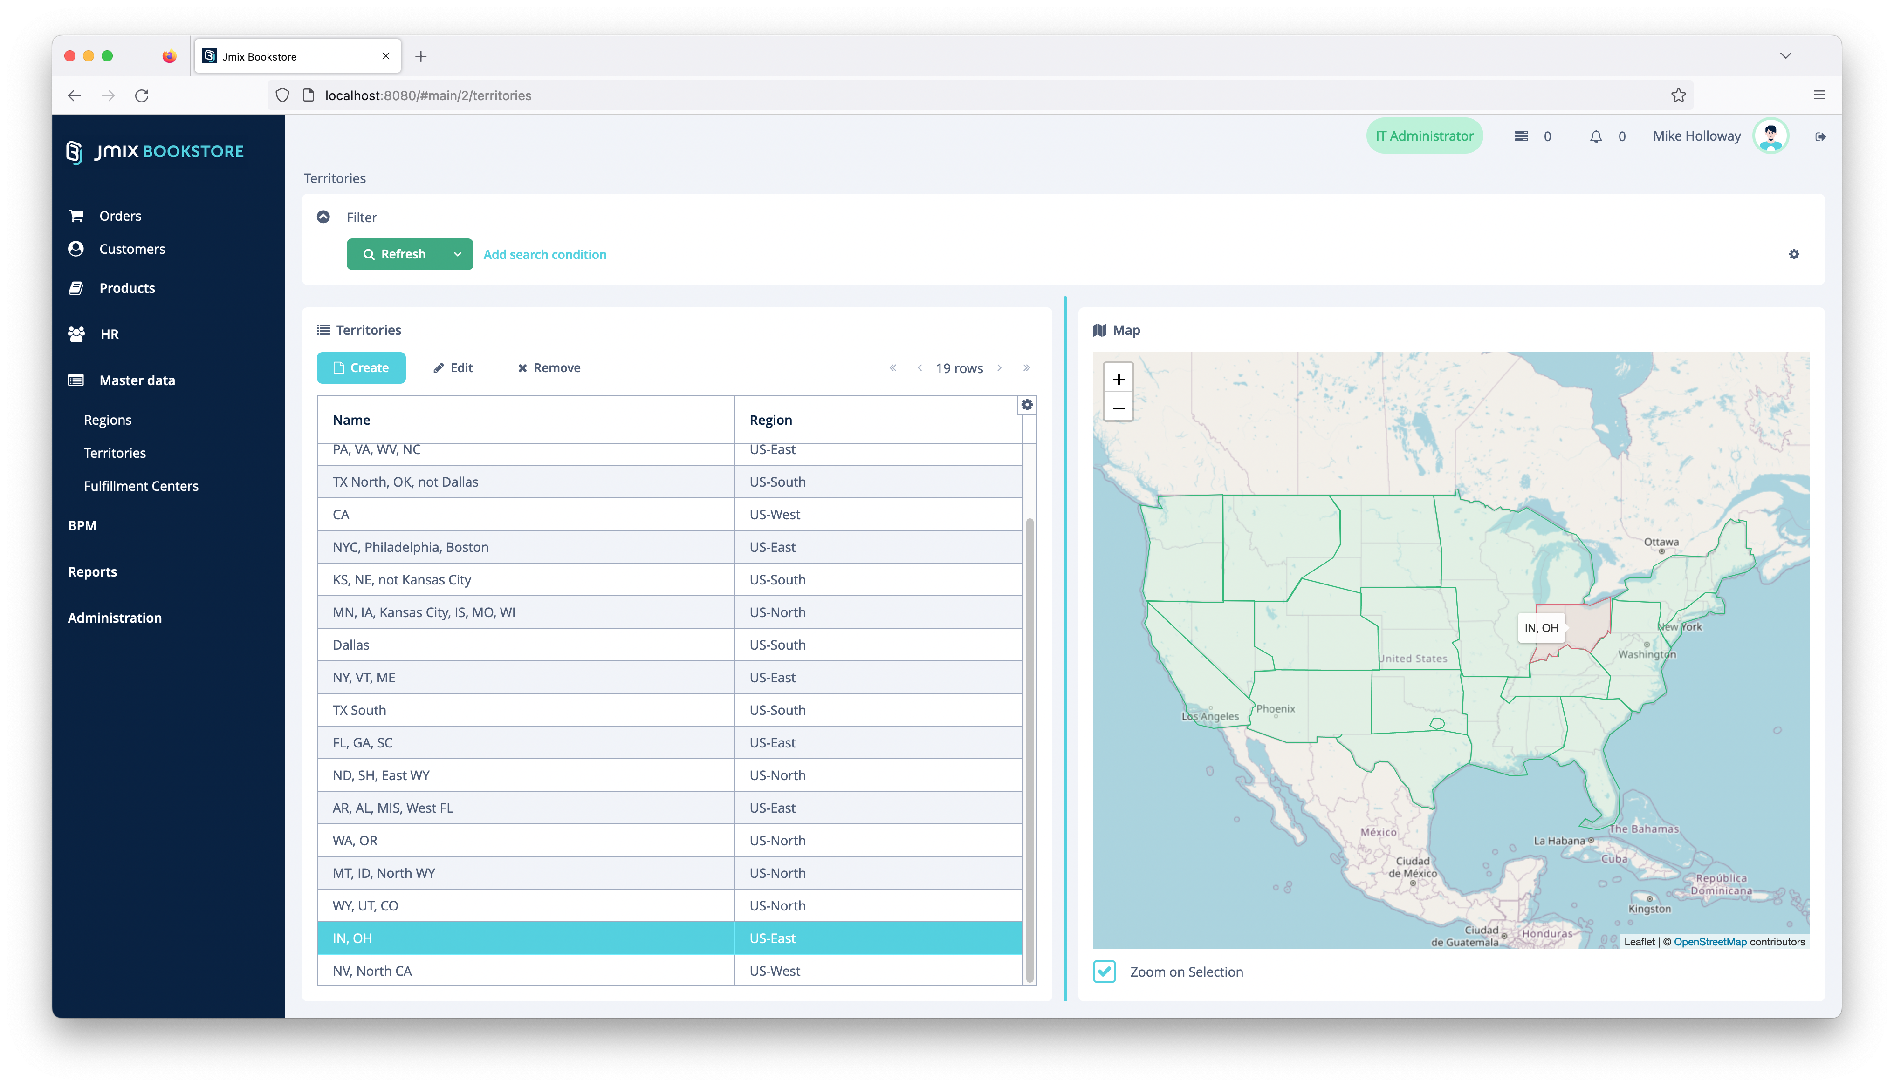1894x1087 pixels.
Task: Open the Regions menu item
Action: click(108, 421)
